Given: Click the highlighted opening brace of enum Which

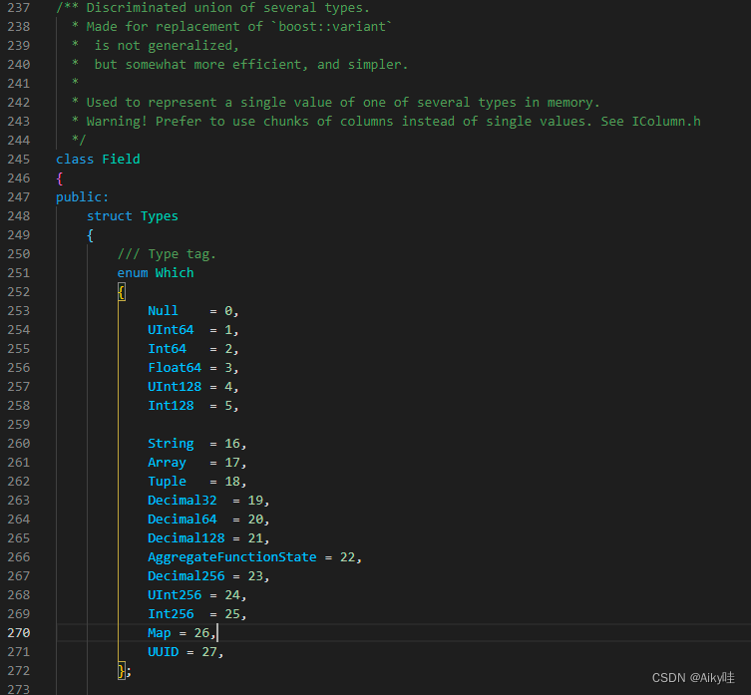Looking at the screenshot, I should tap(122, 292).
